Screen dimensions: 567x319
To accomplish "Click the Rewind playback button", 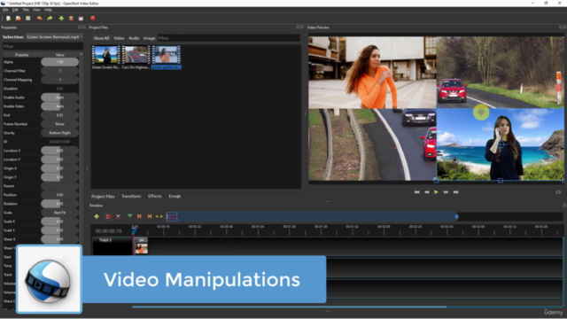I will click(427, 192).
